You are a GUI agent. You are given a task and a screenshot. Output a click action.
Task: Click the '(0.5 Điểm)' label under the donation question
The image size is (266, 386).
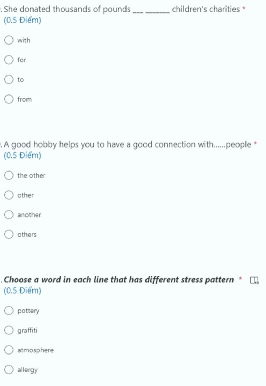[x=23, y=20]
